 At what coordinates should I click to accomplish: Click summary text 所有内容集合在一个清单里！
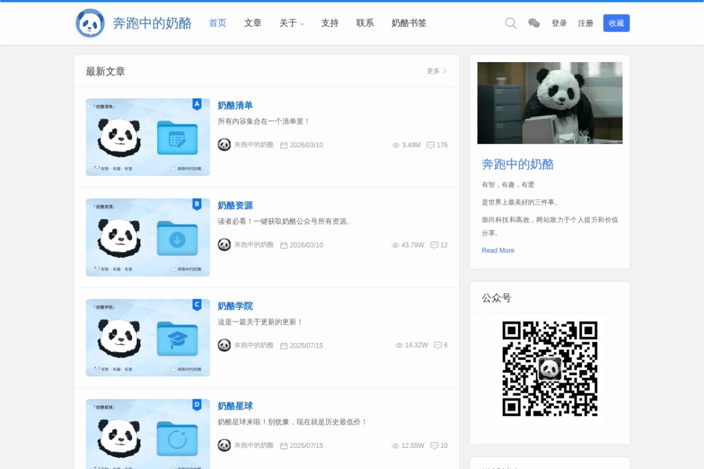[x=264, y=121]
